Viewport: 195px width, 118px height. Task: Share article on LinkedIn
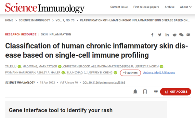[167, 35]
